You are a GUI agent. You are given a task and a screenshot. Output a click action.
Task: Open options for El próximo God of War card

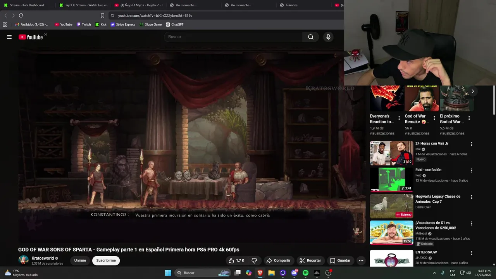coord(469,118)
